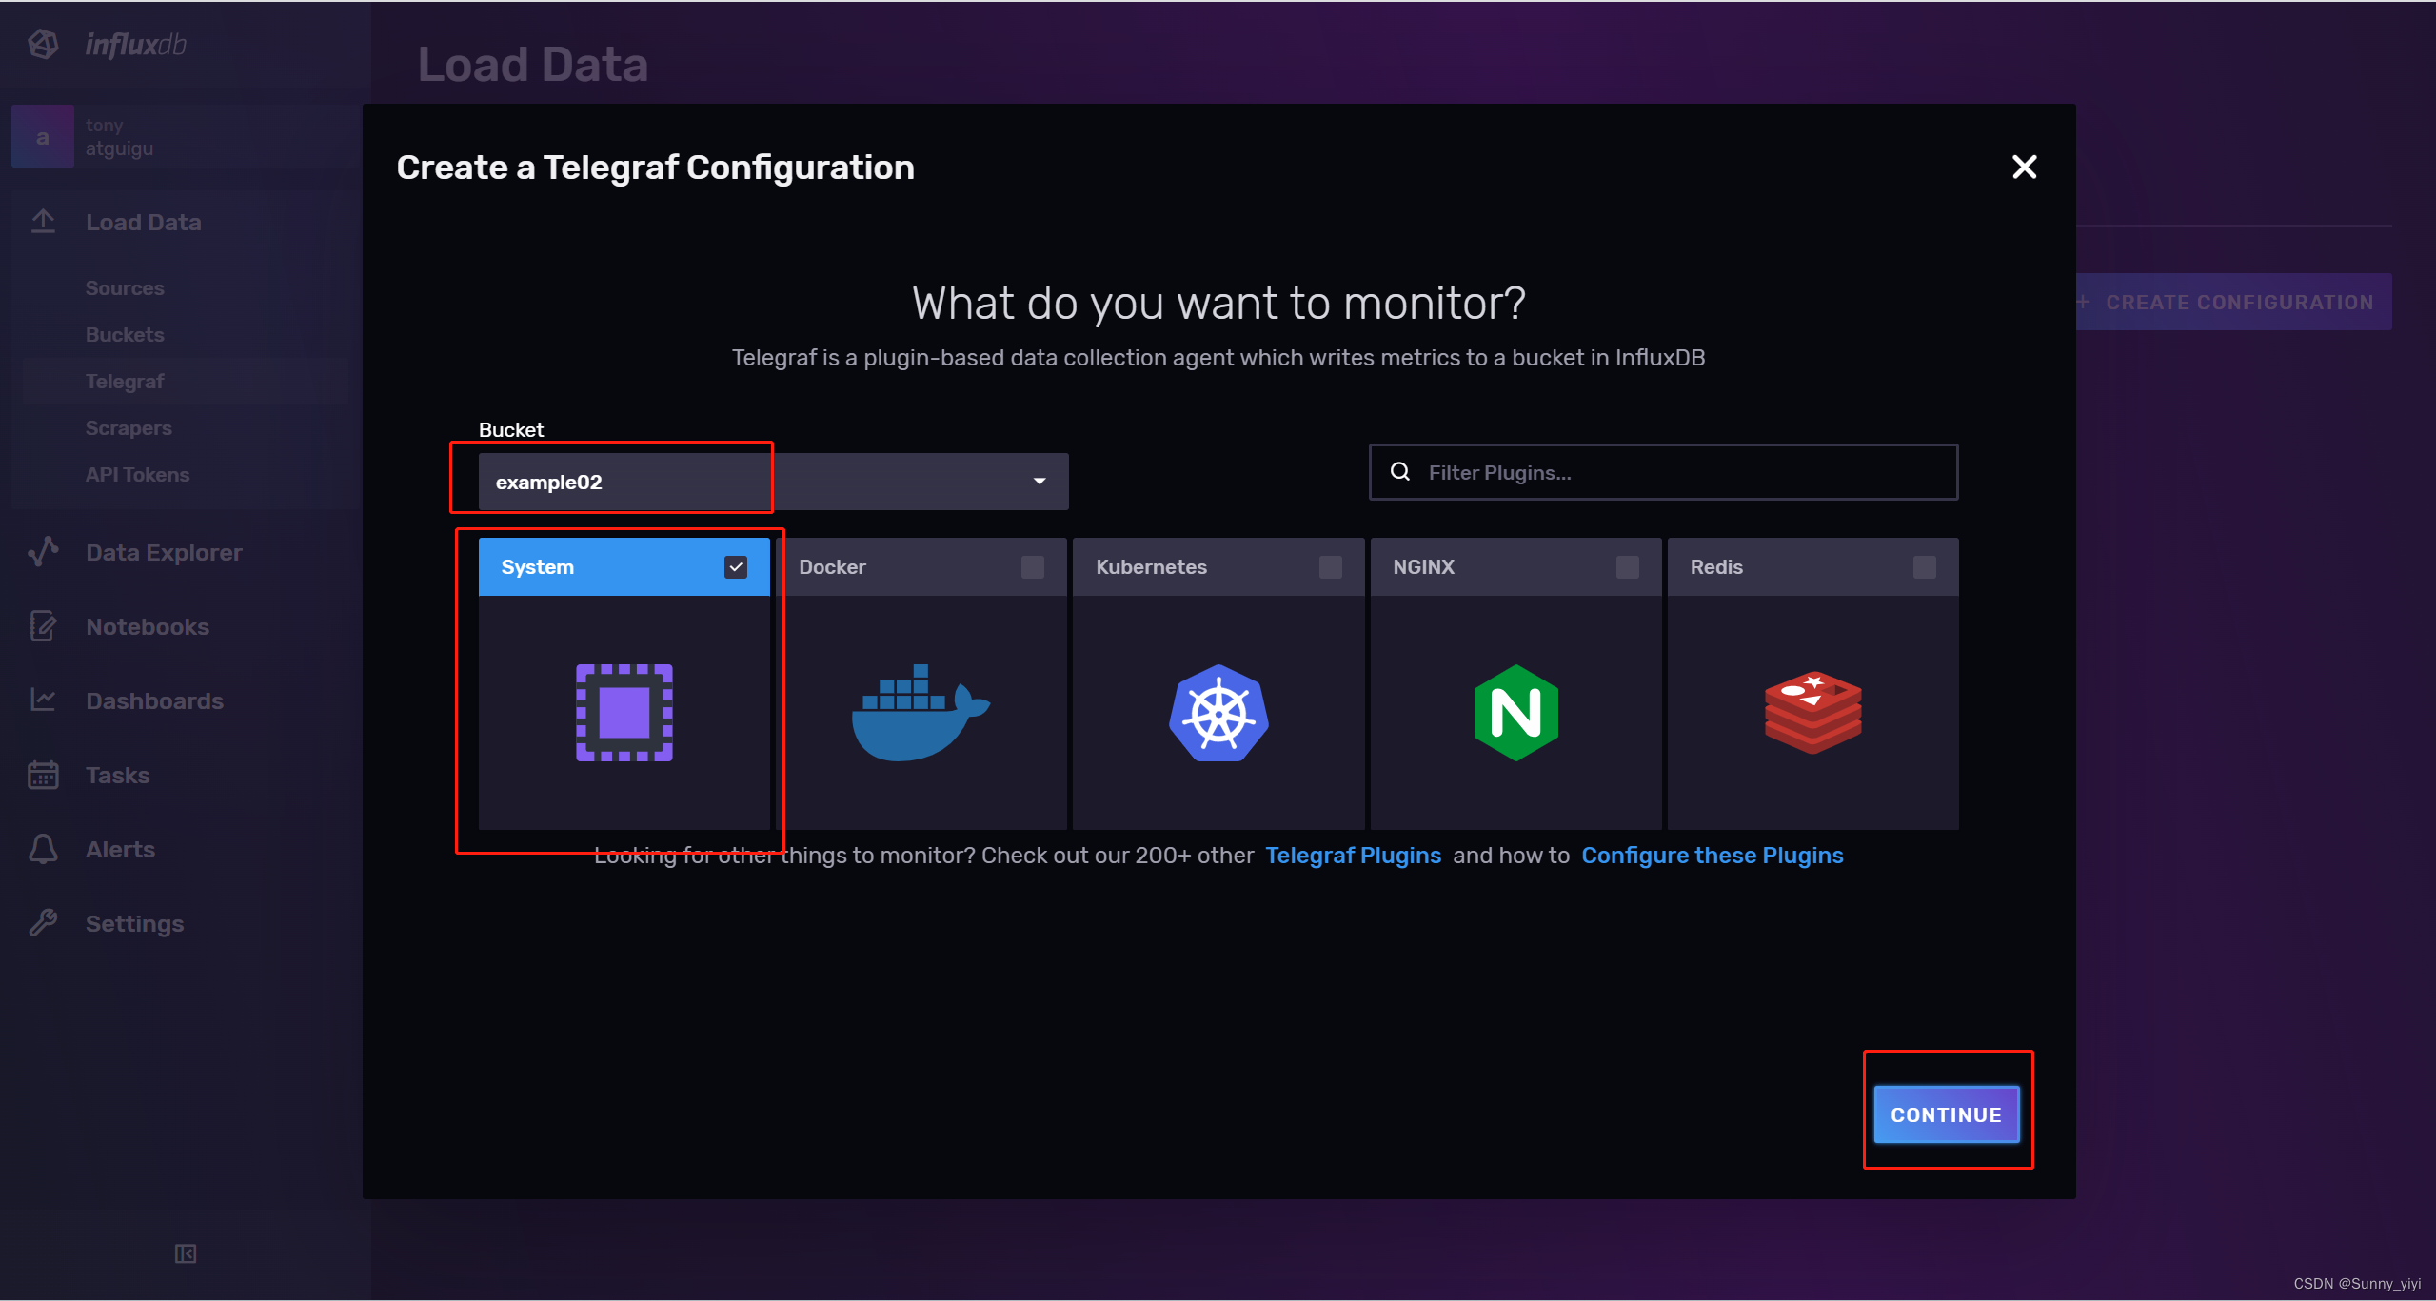Viewport: 2436px width, 1301px height.
Task: Click the System CPU chip graphic
Action: point(624,713)
